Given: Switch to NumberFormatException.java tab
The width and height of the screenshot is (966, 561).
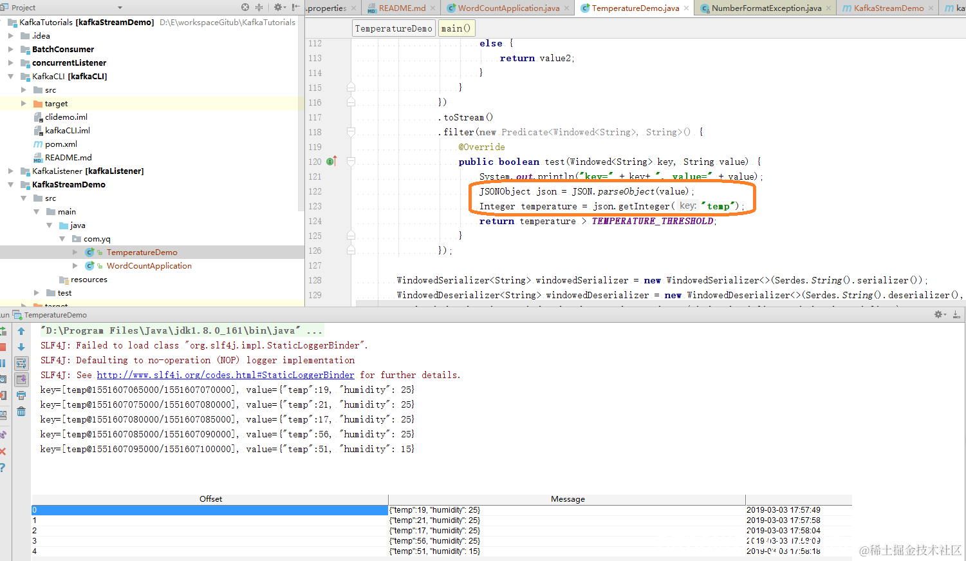Looking at the screenshot, I should pyautogui.click(x=766, y=8).
